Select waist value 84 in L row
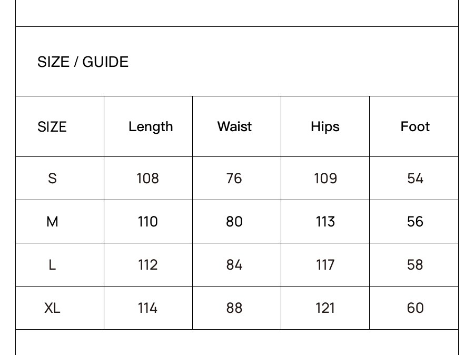Image resolution: width=474 pixels, height=355 pixels. [x=234, y=265]
